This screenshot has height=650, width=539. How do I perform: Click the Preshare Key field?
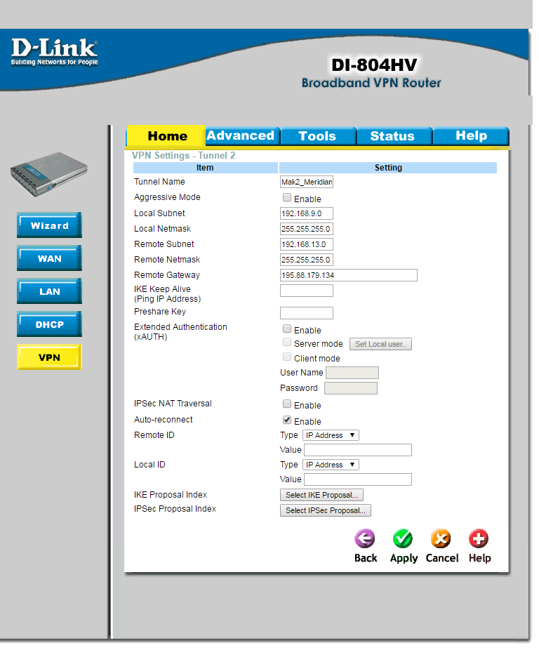point(307,313)
